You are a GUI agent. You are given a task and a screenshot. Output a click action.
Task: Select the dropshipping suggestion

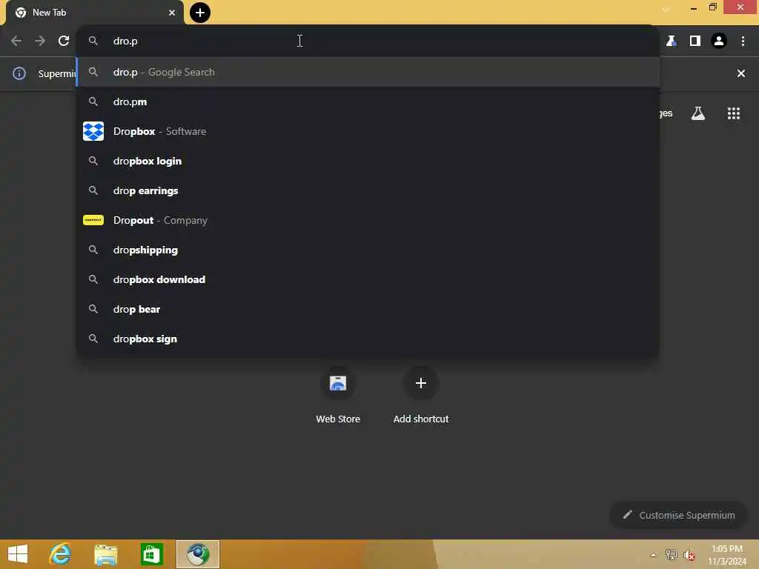click(x=368, y=250)
